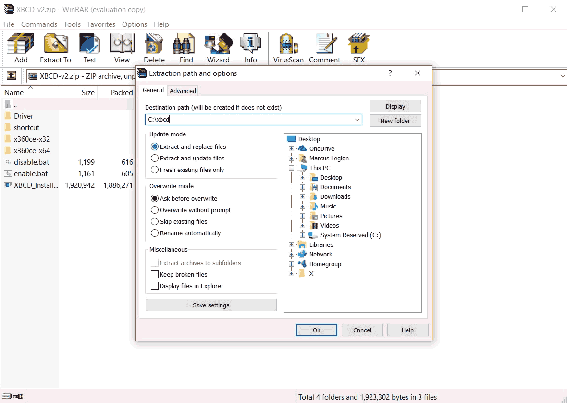Click the Extract To toolbar icon
Screen dimensions: 567x403
pos(55,48)
